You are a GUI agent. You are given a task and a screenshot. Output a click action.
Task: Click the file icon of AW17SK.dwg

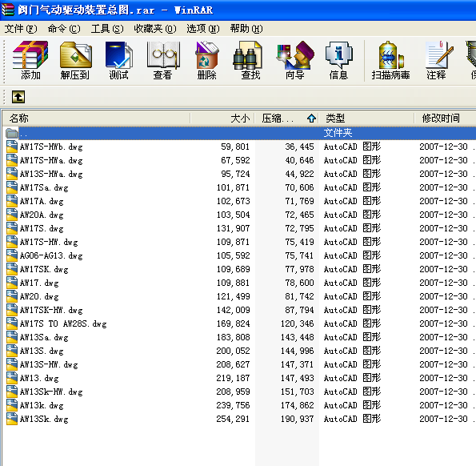12,269
